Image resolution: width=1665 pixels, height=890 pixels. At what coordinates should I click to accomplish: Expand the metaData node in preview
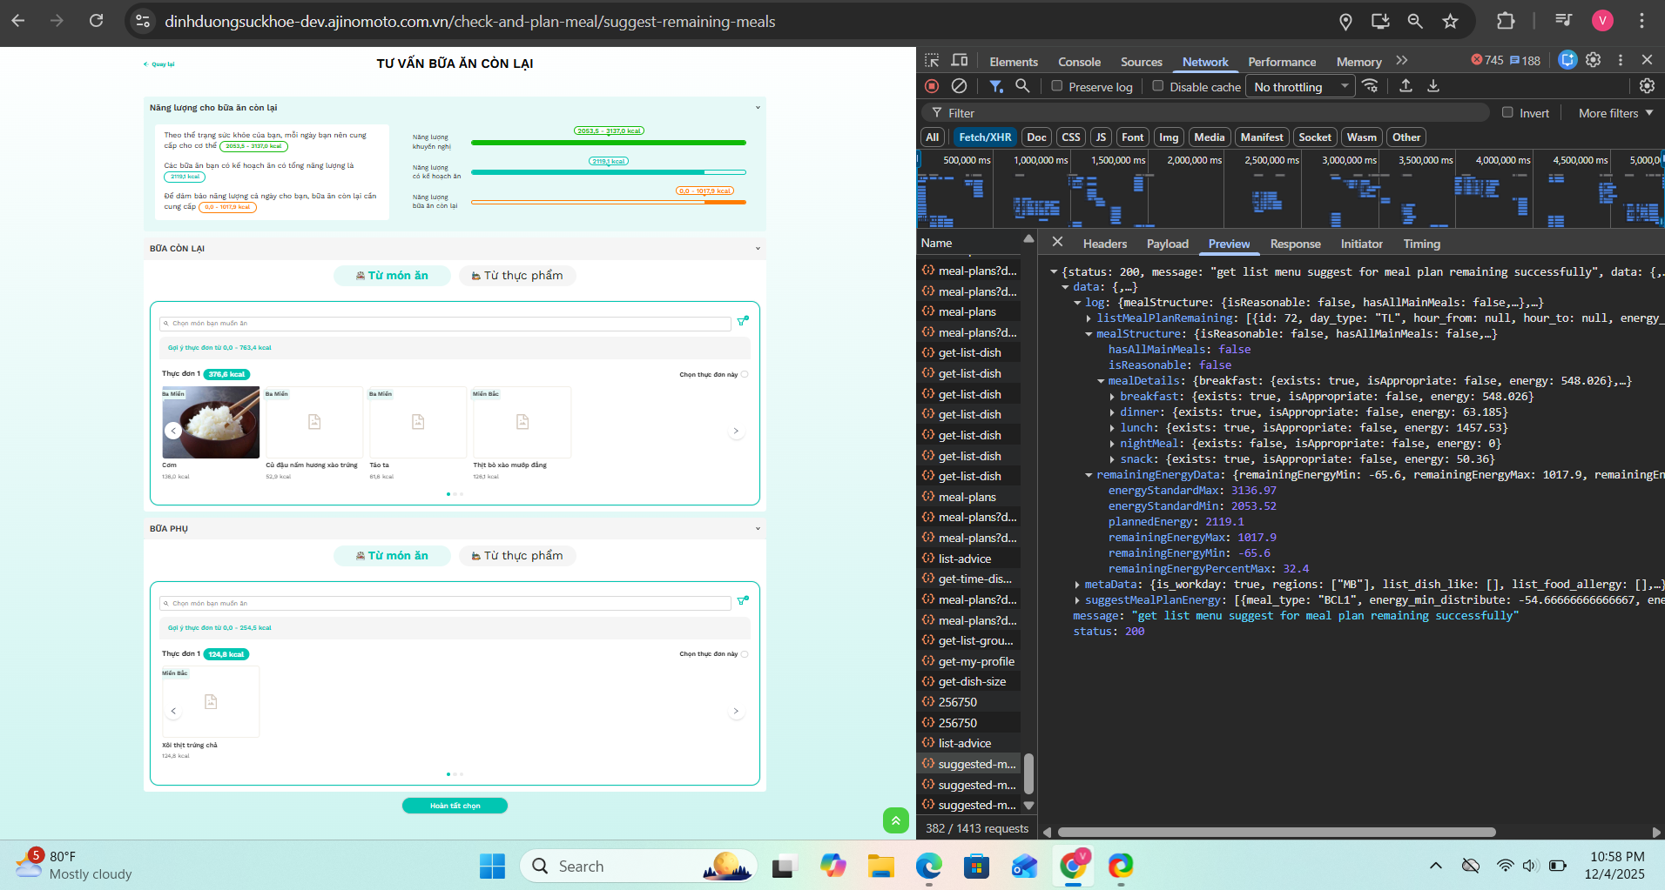click(x=1077, y=585)
